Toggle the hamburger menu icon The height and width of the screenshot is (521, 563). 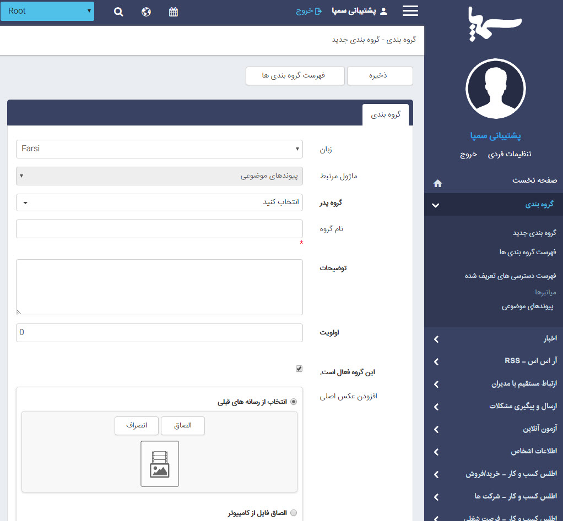coord(410,11)
